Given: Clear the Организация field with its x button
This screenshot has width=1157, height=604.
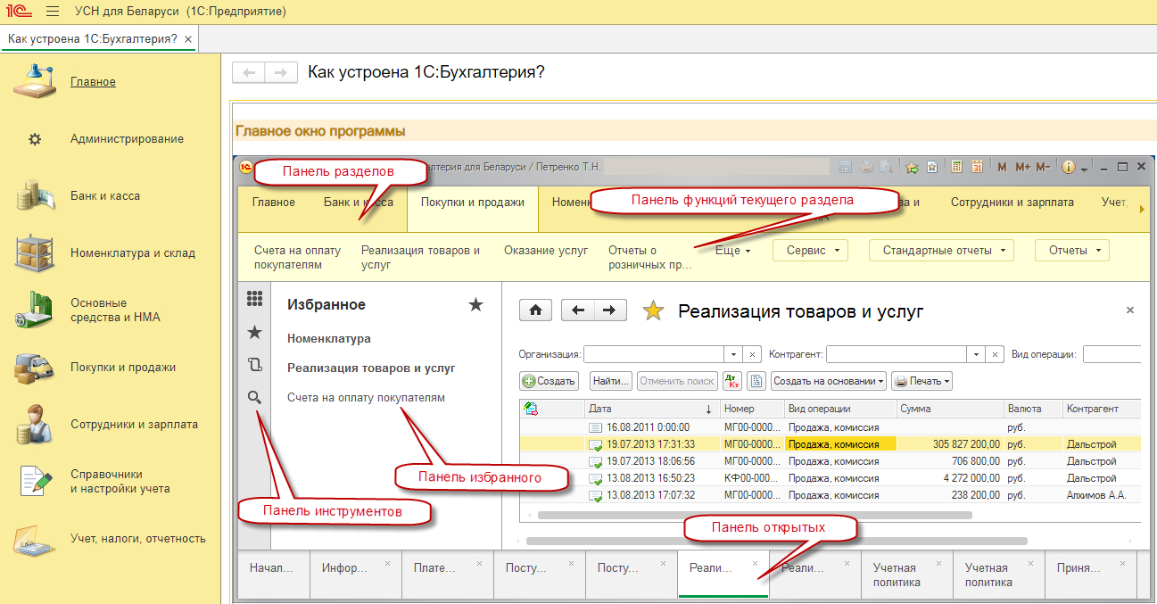Looking at the screenshot, I should [752, 354].
